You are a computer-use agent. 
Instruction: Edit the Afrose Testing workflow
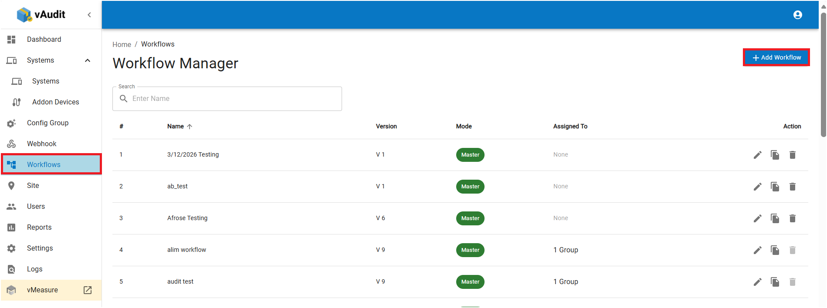(x=758, y=218)
